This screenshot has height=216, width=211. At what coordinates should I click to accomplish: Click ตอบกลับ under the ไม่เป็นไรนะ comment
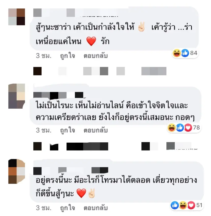click(x=96, y=130)
